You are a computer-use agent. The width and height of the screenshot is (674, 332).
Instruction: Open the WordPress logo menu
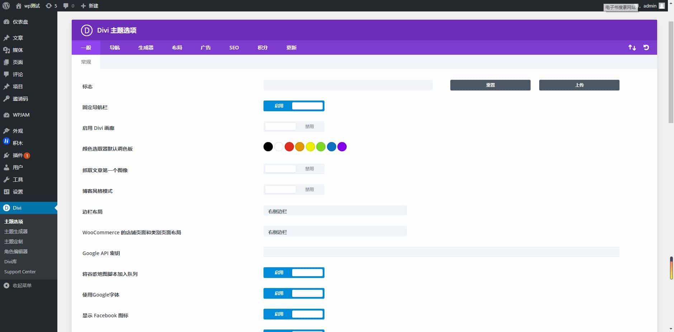coord(6,6)
